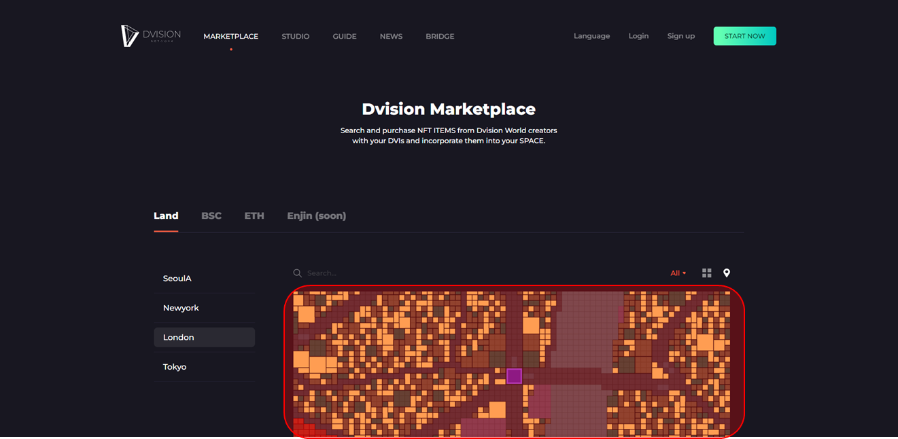Focus the Search input field

476,273
